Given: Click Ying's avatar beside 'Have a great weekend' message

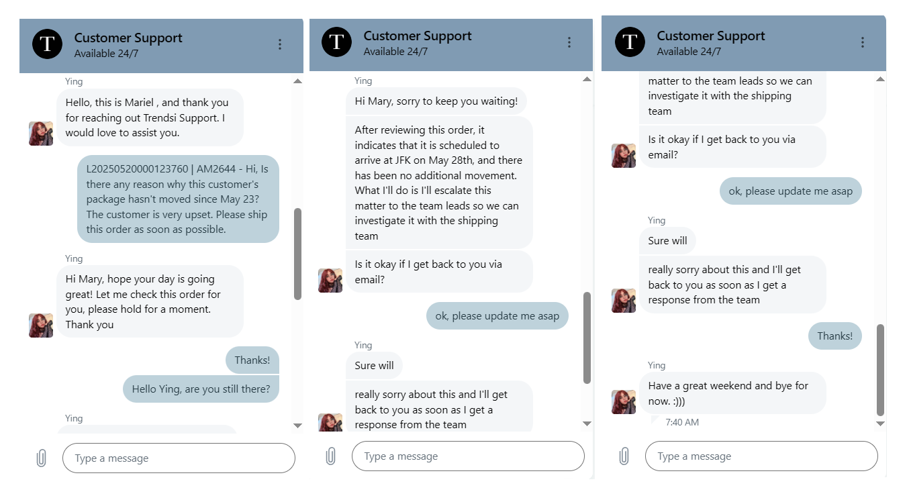Looking at the screenshot, I should (624, 402).
